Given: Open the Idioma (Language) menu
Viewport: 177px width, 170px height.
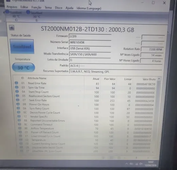Looking at the screenshot, I should pyautogui.click(x=89, y=8).
